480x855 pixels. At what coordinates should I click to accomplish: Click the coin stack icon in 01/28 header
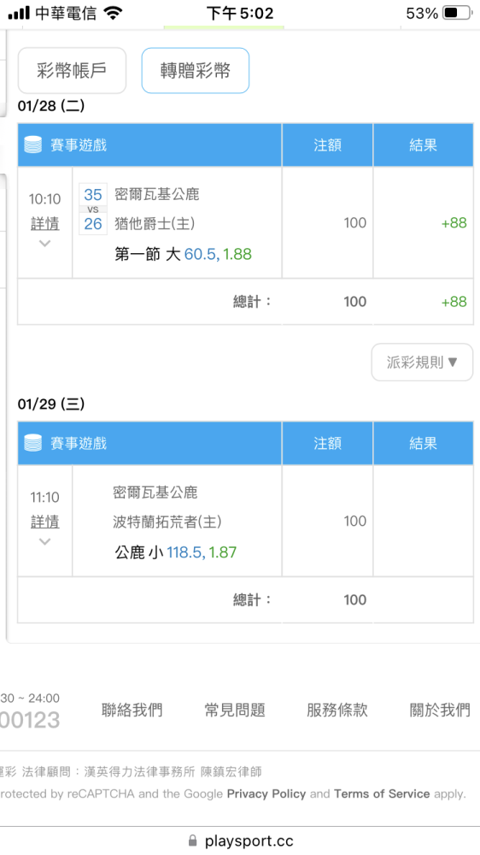(x=33, y=144)
